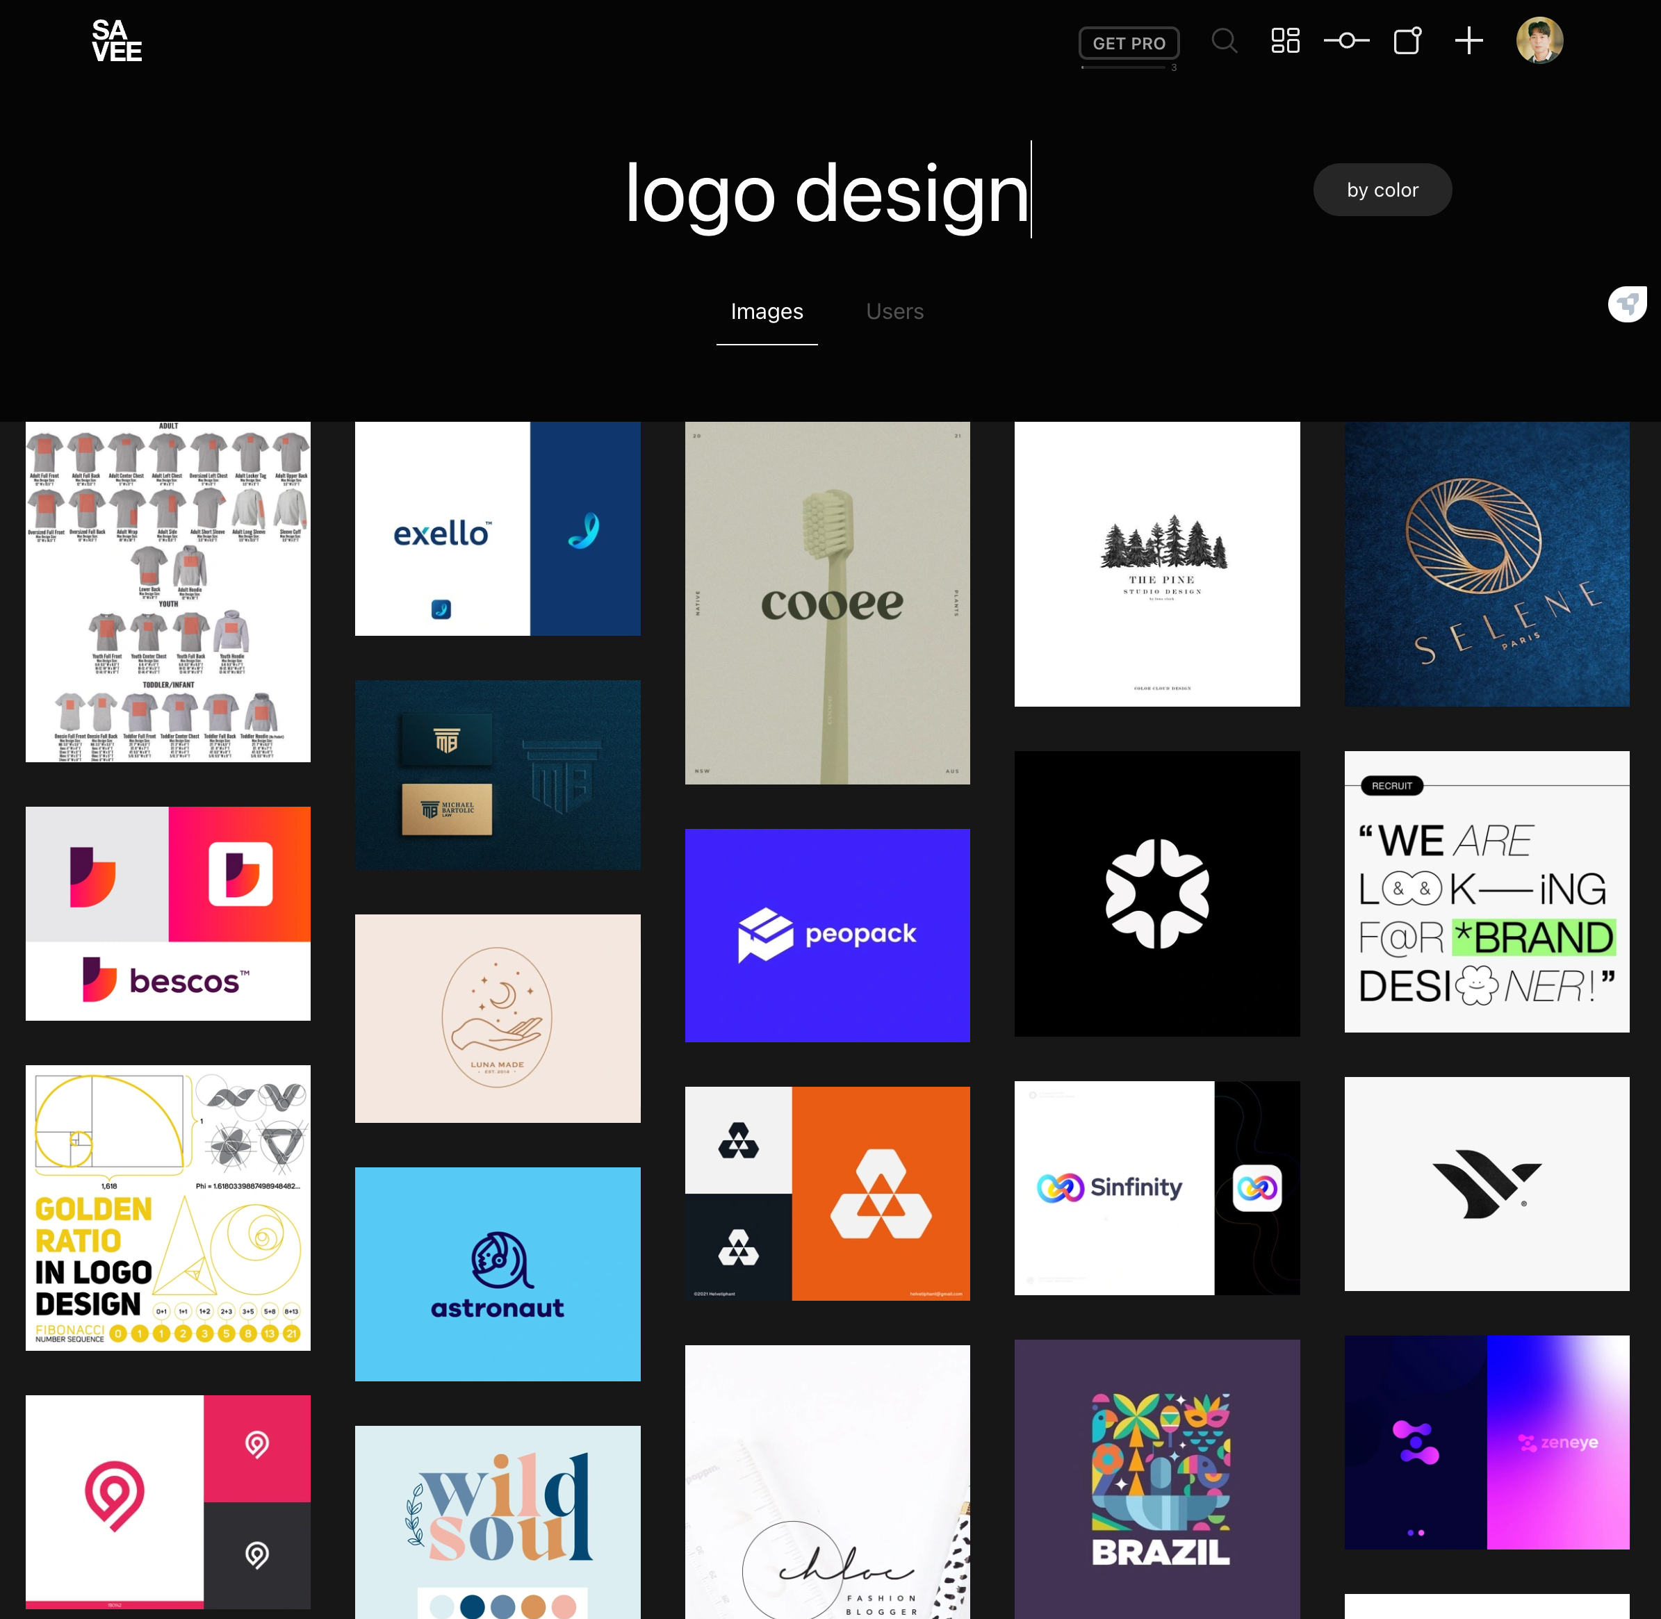1661x1619 pixels.
Task: Switch to the Users tab
Action: point(894,311)
